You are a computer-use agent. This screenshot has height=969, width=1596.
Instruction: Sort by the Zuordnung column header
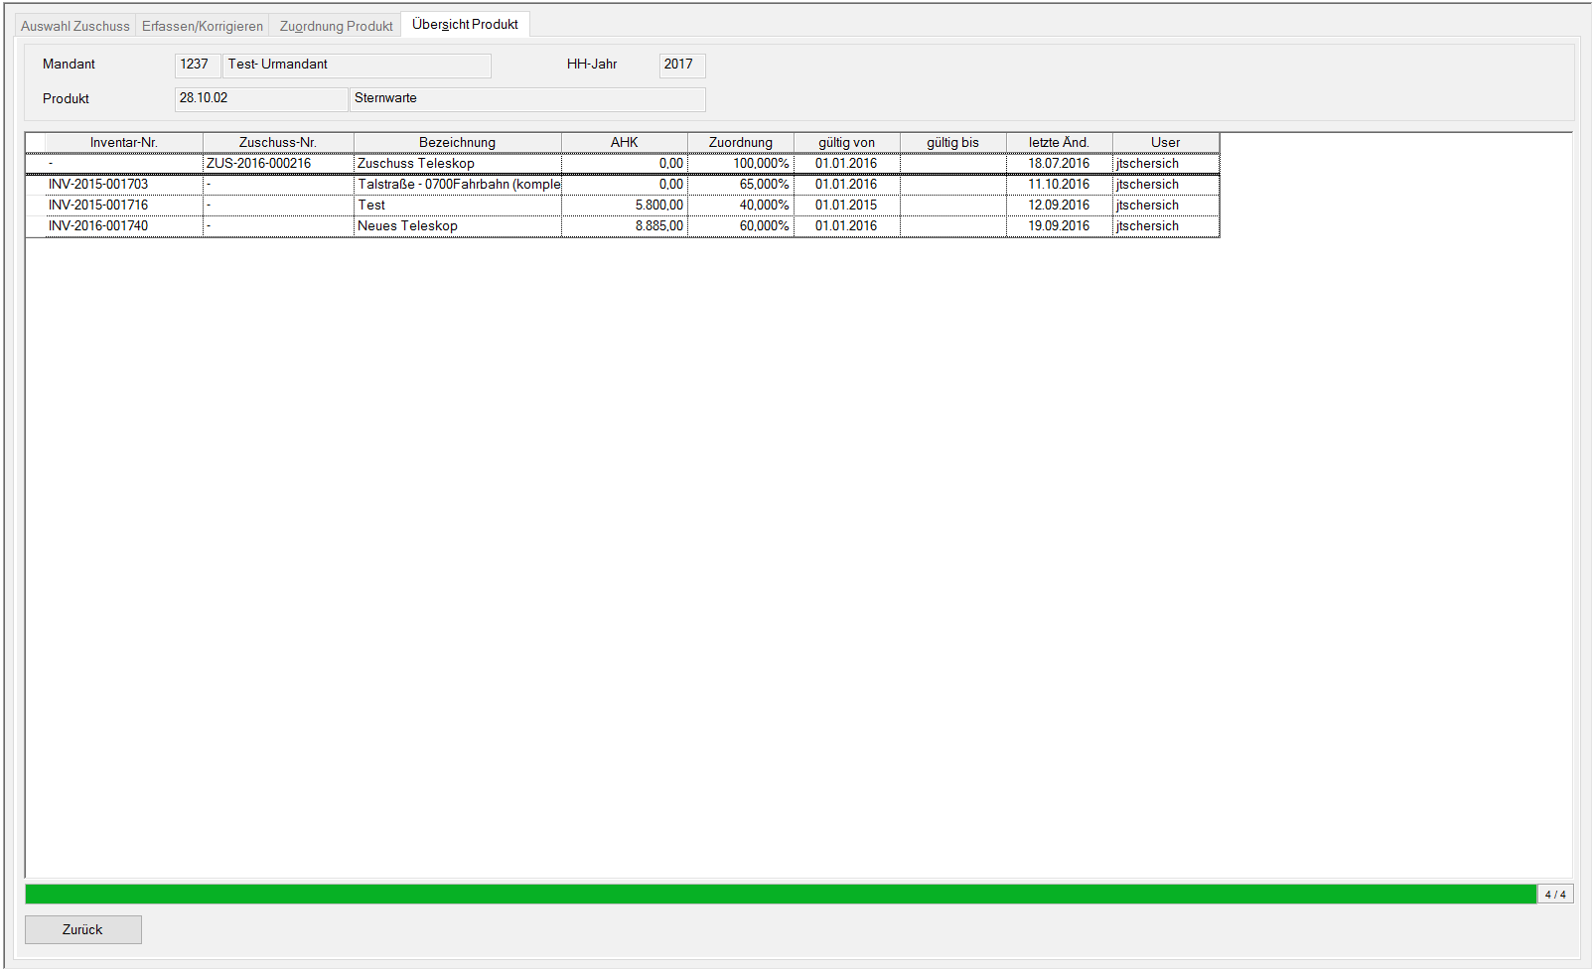point(740,142)
